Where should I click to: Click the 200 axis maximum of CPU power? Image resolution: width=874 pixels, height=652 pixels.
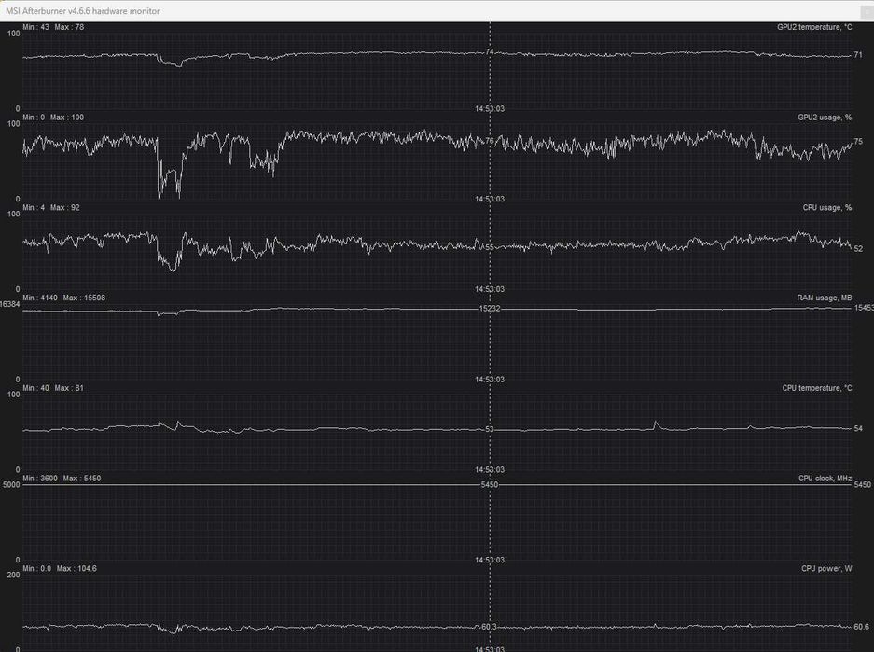[x=13, y=576]
